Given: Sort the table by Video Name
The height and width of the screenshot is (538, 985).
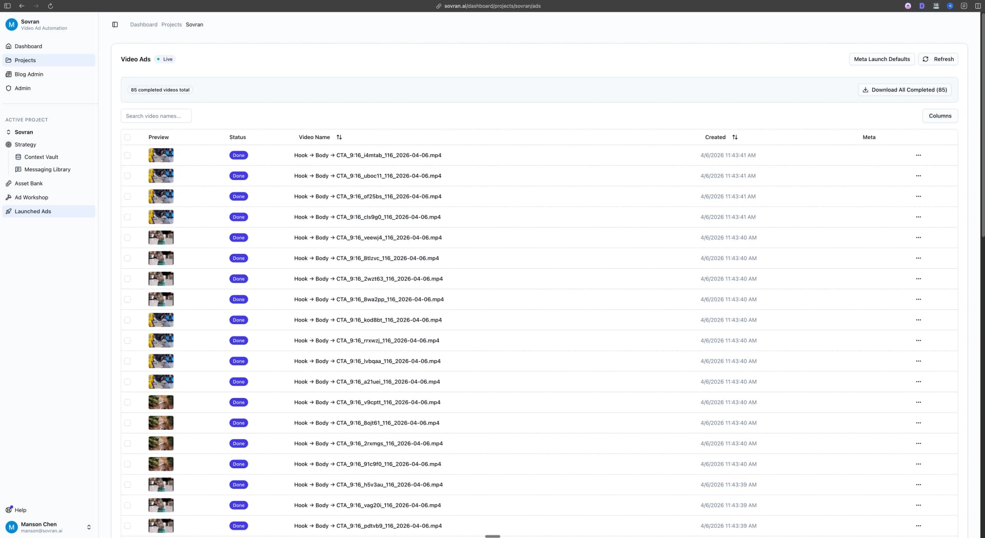Looking at the screenshot, I should tap(339, 137).
